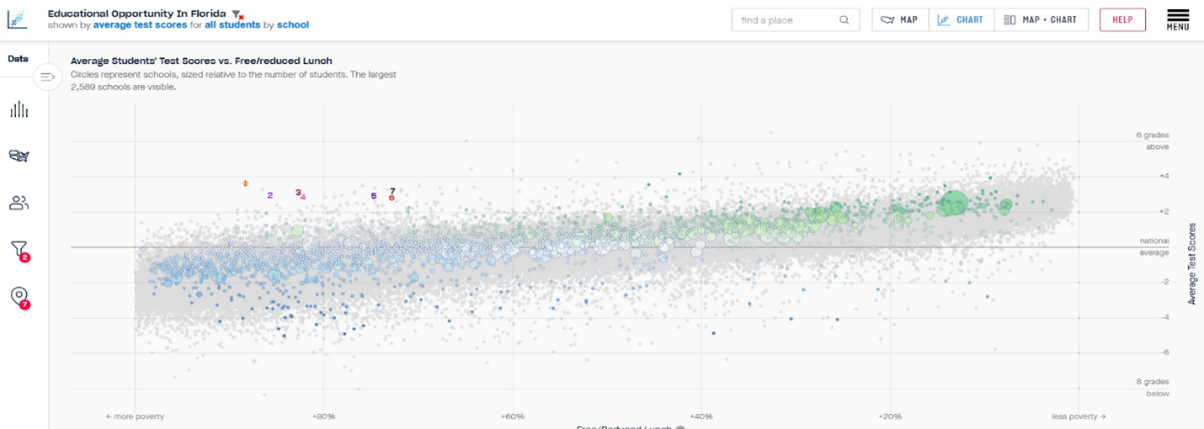This screenshot has height=429, width=1204.
Task: Open the region map sidebar icon
Action: pyautogui.click(x=19, y=156)
